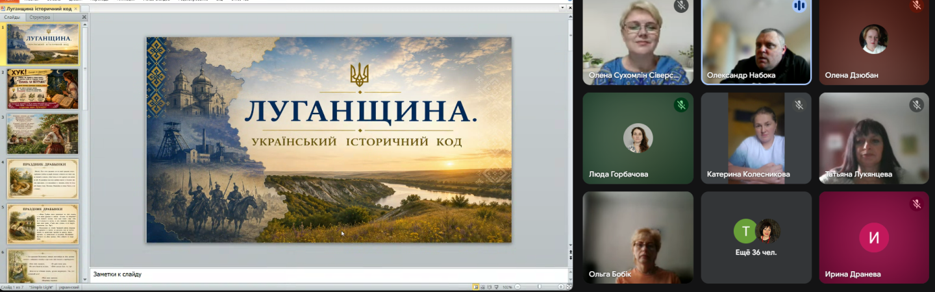Click the Слайд 1 из 7 status indicator
The image size is (935, 292).
coord(12,287)
